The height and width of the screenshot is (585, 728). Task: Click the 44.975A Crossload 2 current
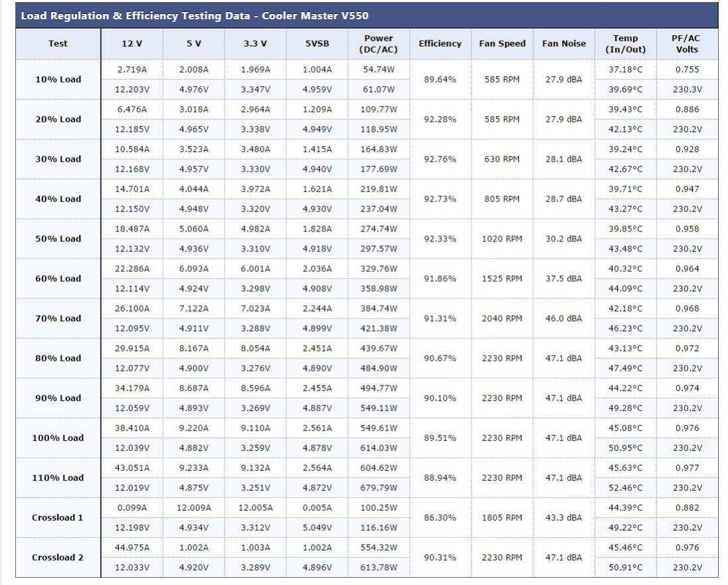(132, 548)
